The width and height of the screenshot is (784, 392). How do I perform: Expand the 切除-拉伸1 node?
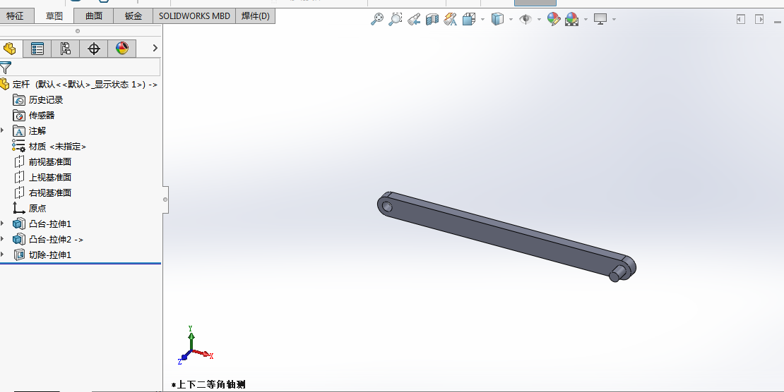pos(3,255)
